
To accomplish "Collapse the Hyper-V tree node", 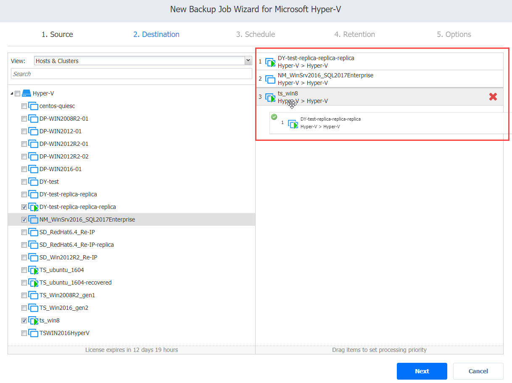I will [11, 94].
